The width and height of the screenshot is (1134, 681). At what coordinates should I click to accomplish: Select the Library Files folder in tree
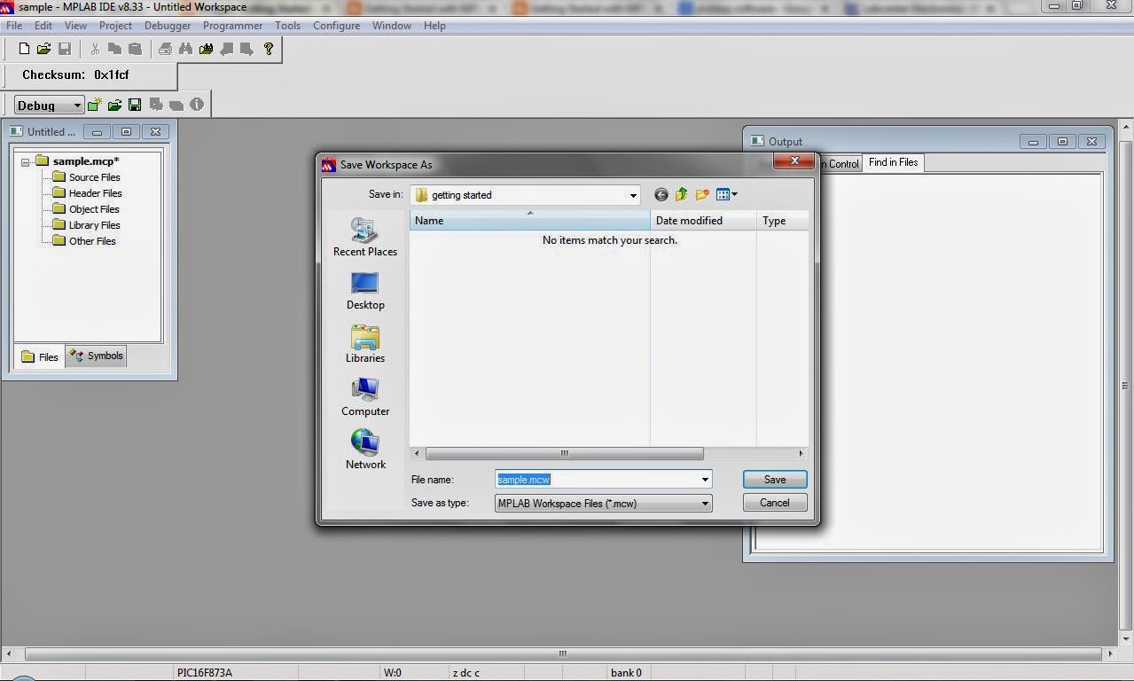(x=86, y=225)
